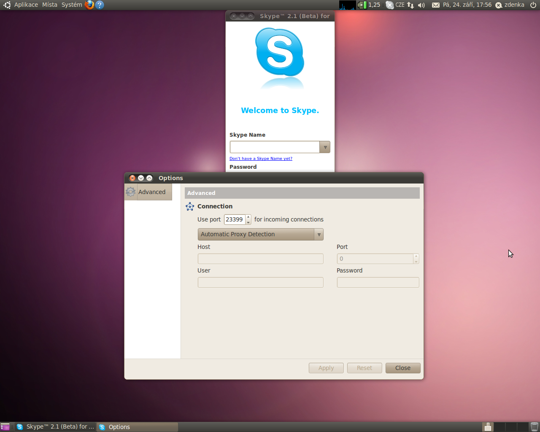The image size is (540, 432).
Task: Open the sound volume indicator
Action: click(x=421, y=5)
